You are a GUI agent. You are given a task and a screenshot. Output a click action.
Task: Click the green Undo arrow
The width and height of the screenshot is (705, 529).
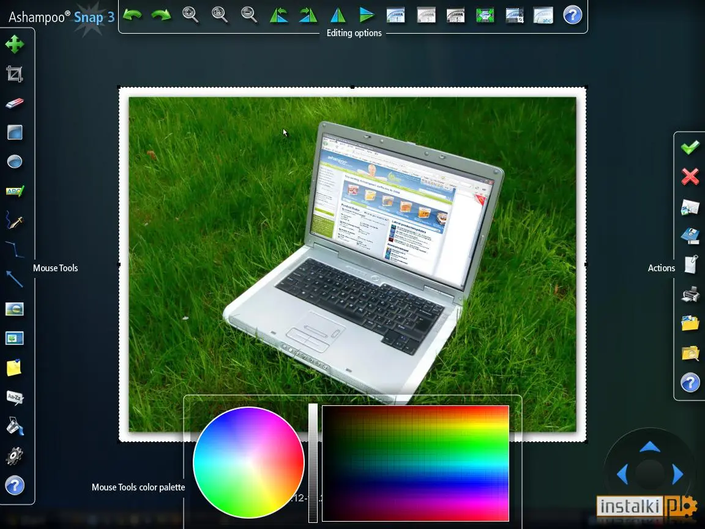(132, 15)
